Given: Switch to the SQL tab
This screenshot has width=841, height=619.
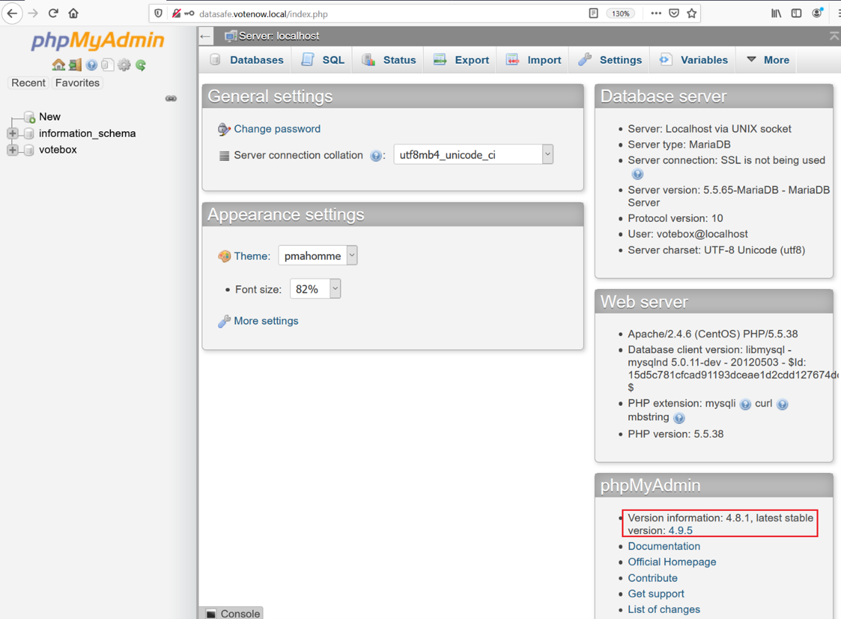Looking at the screenshot, I should click(x=323, y=60).
